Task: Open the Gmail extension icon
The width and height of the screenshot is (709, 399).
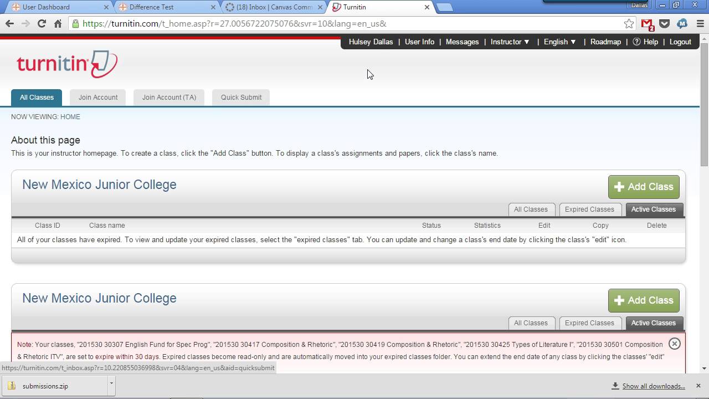Action: click(646, 24)
